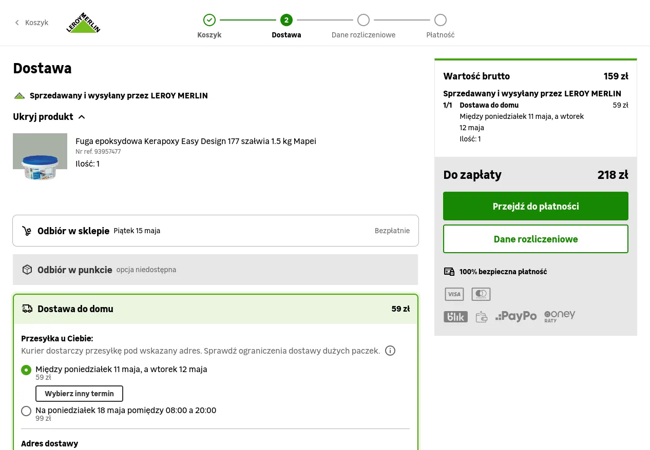Viewport: 650px width, 450px height.
Task: Click the Blik payment icon
Action: pos(455,317)
